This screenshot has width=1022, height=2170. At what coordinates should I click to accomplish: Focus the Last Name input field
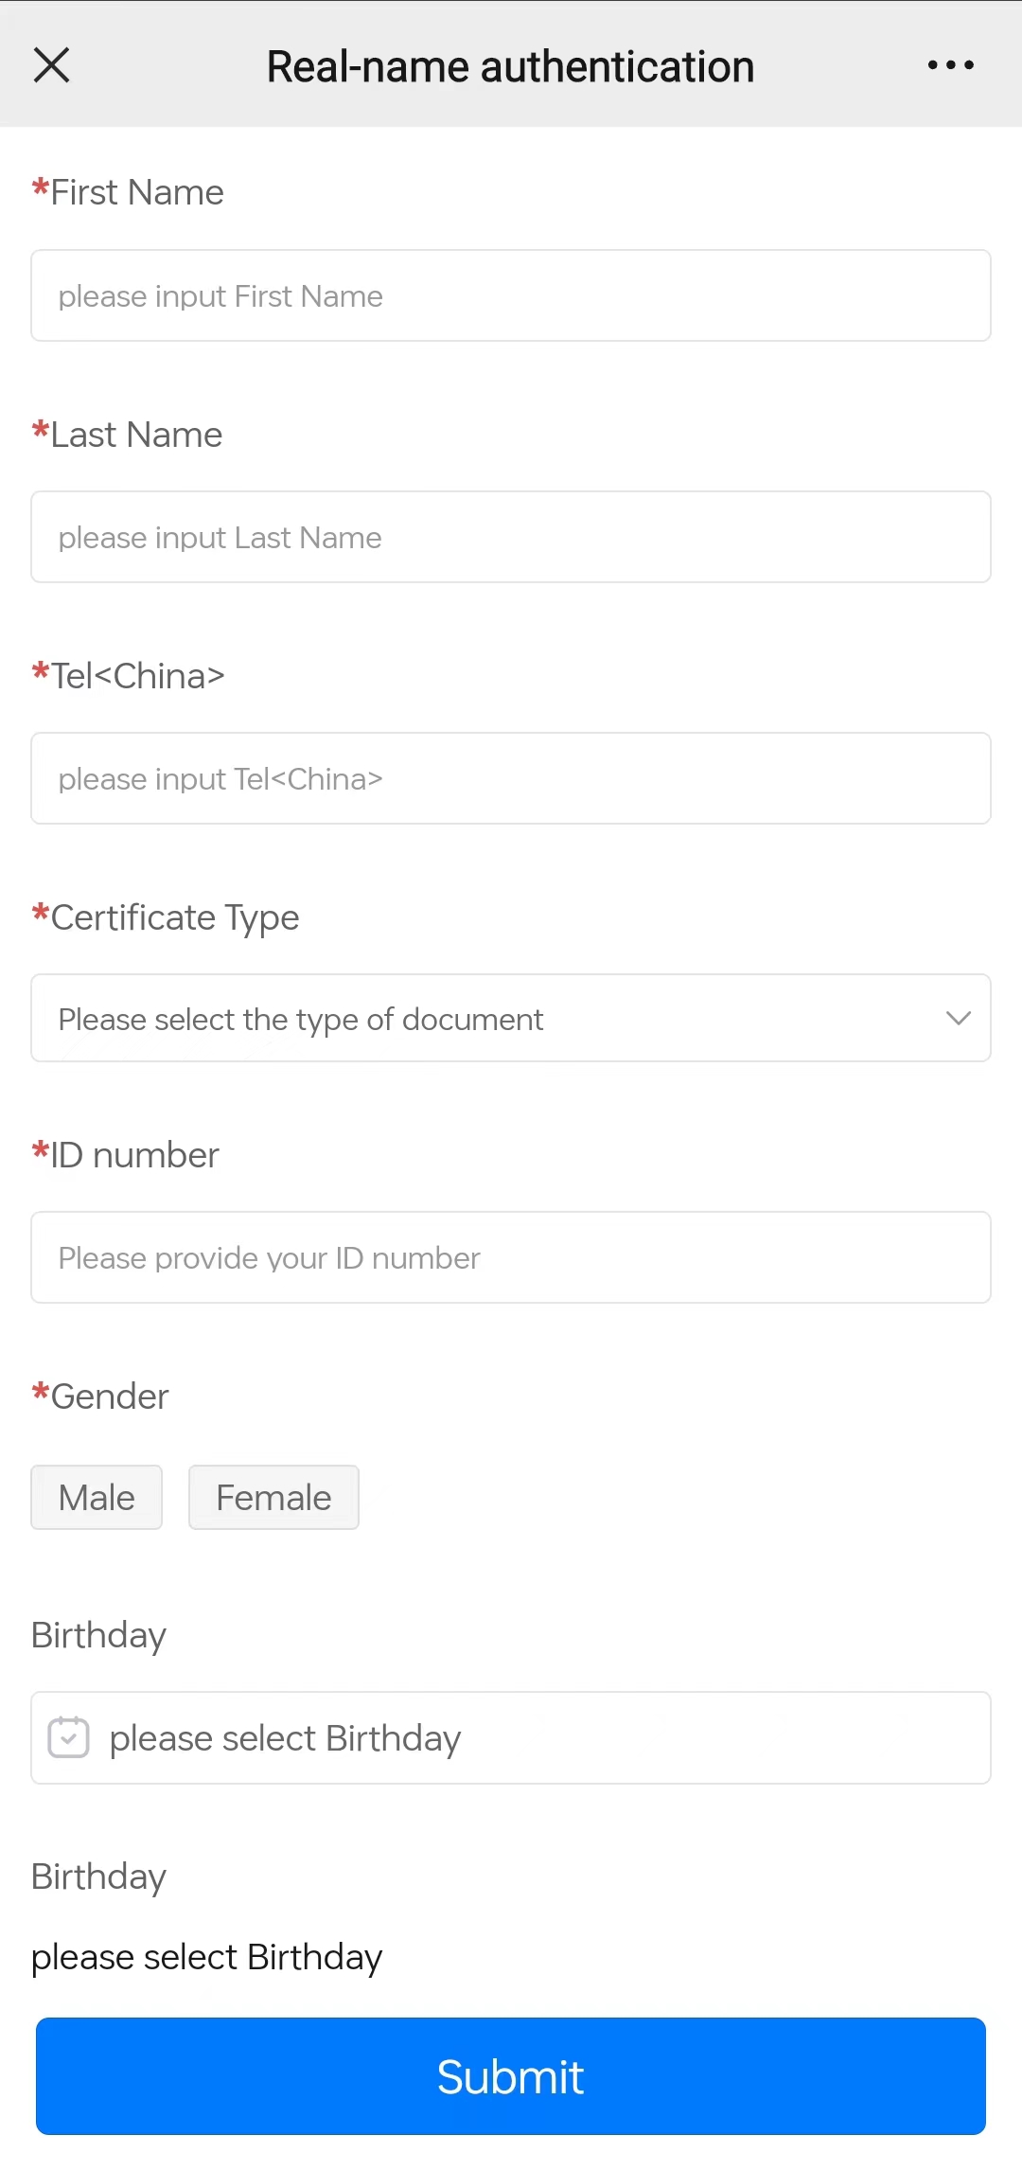pos(511,537)
